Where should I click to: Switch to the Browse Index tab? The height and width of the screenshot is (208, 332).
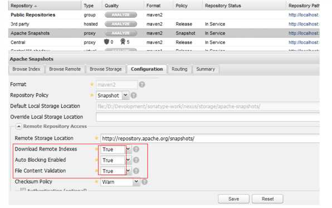click(26, 69)
